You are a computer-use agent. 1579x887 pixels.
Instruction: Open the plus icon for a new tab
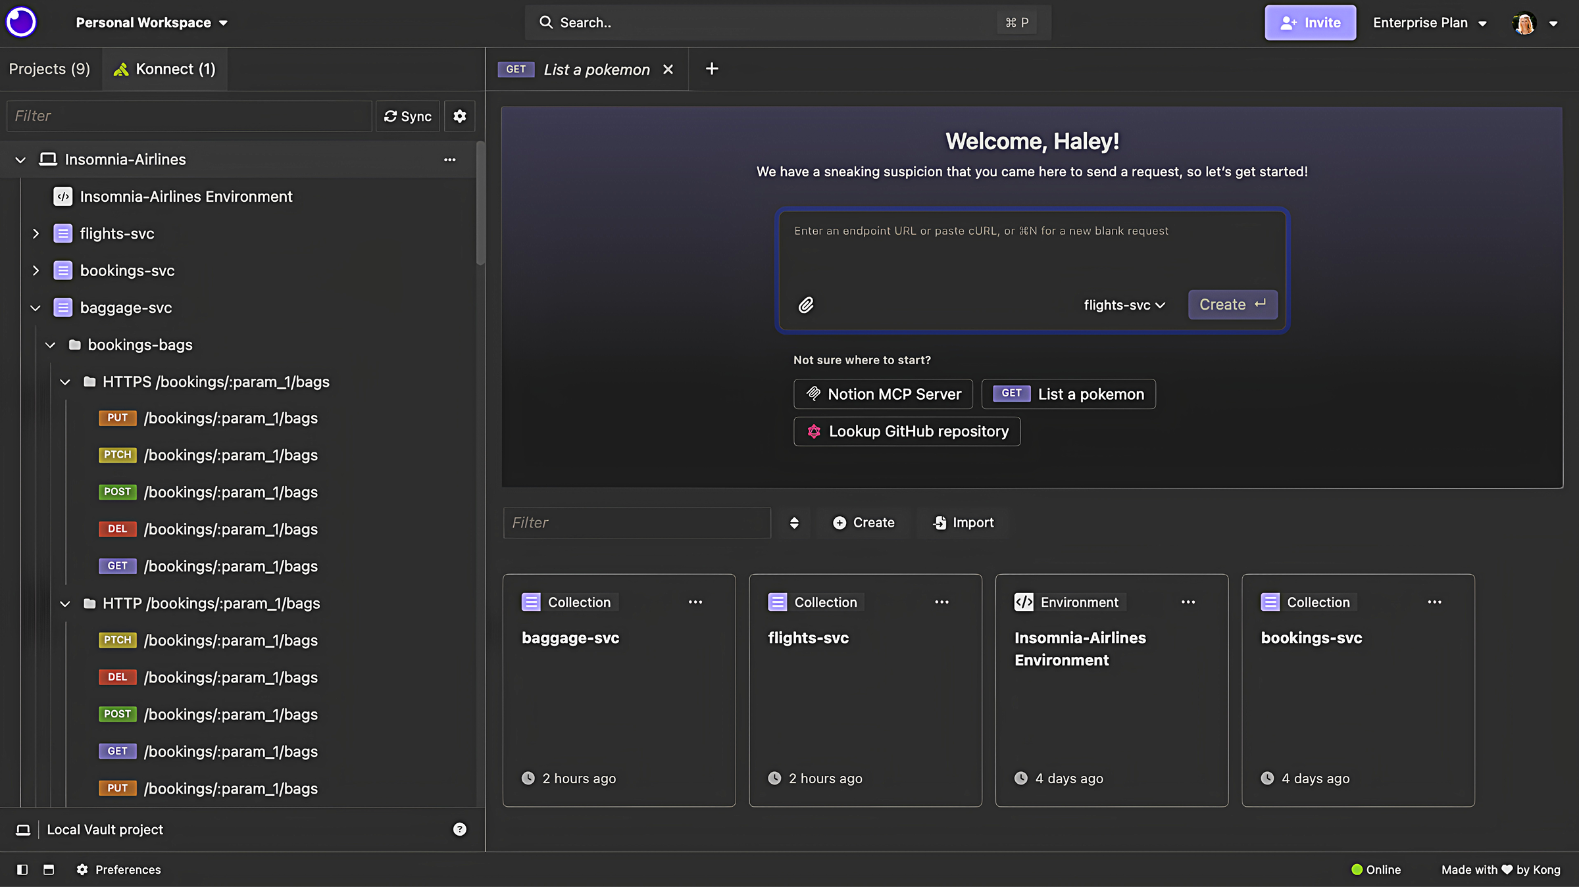click(712, 69)
